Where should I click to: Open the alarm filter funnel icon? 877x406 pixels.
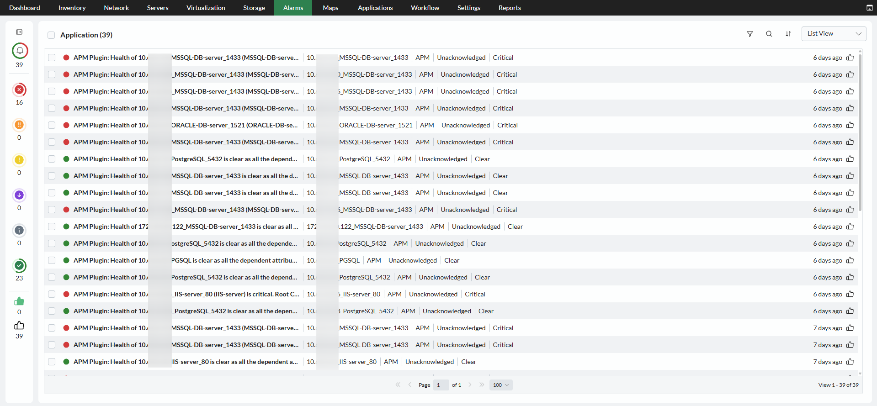[x=749, y=34]
